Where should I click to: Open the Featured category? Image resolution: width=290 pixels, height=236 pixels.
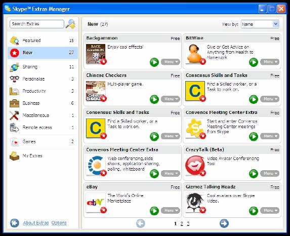[x=43, y=41]
